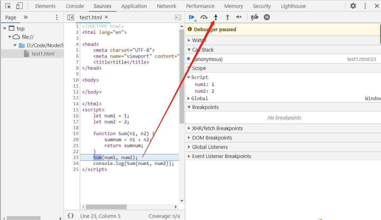
Task: Expand the Global scope group
Action: [x=189, y=98]
